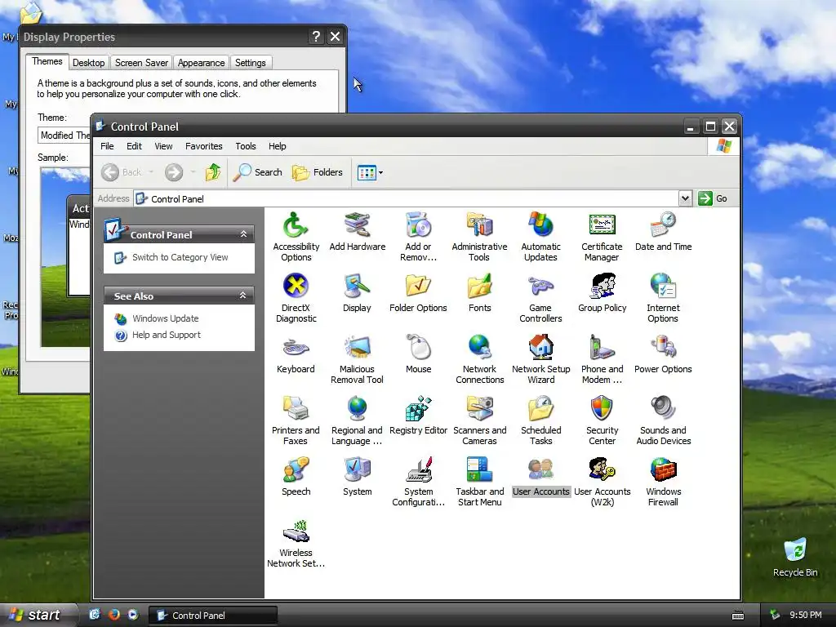The width and height of the screenshot is (836, 627).
Task: Open Printers and Faxes icon
Action: tap(296, 409)
